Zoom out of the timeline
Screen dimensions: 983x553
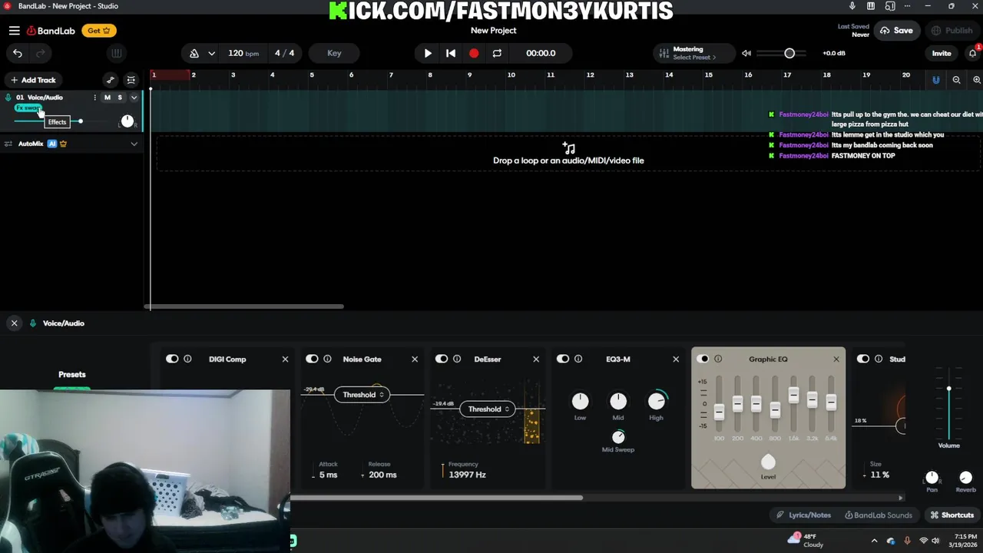point(956,80)
